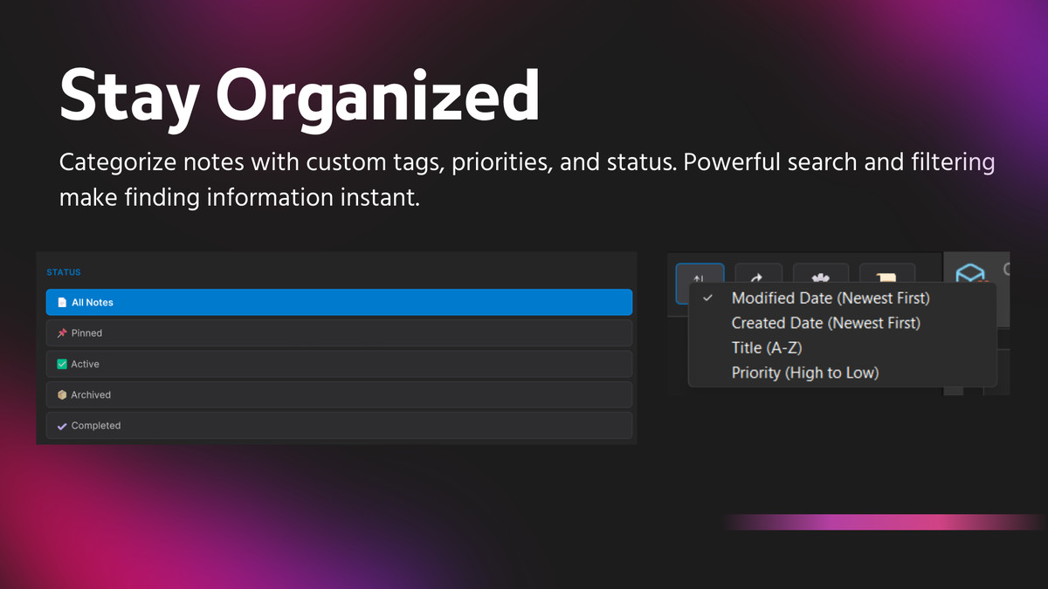Click the blue cube app logo icon

coord(970,275)
